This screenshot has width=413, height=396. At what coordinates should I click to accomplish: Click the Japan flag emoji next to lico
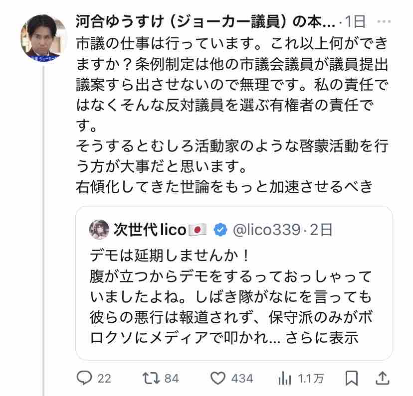coord(197,230)
